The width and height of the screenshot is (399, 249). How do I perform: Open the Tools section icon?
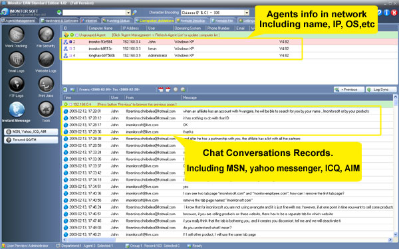pyautogui.click(x=46, y=110)
